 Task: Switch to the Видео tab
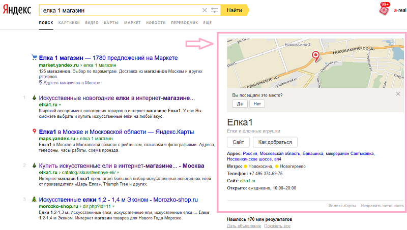(x=92, y=23)
